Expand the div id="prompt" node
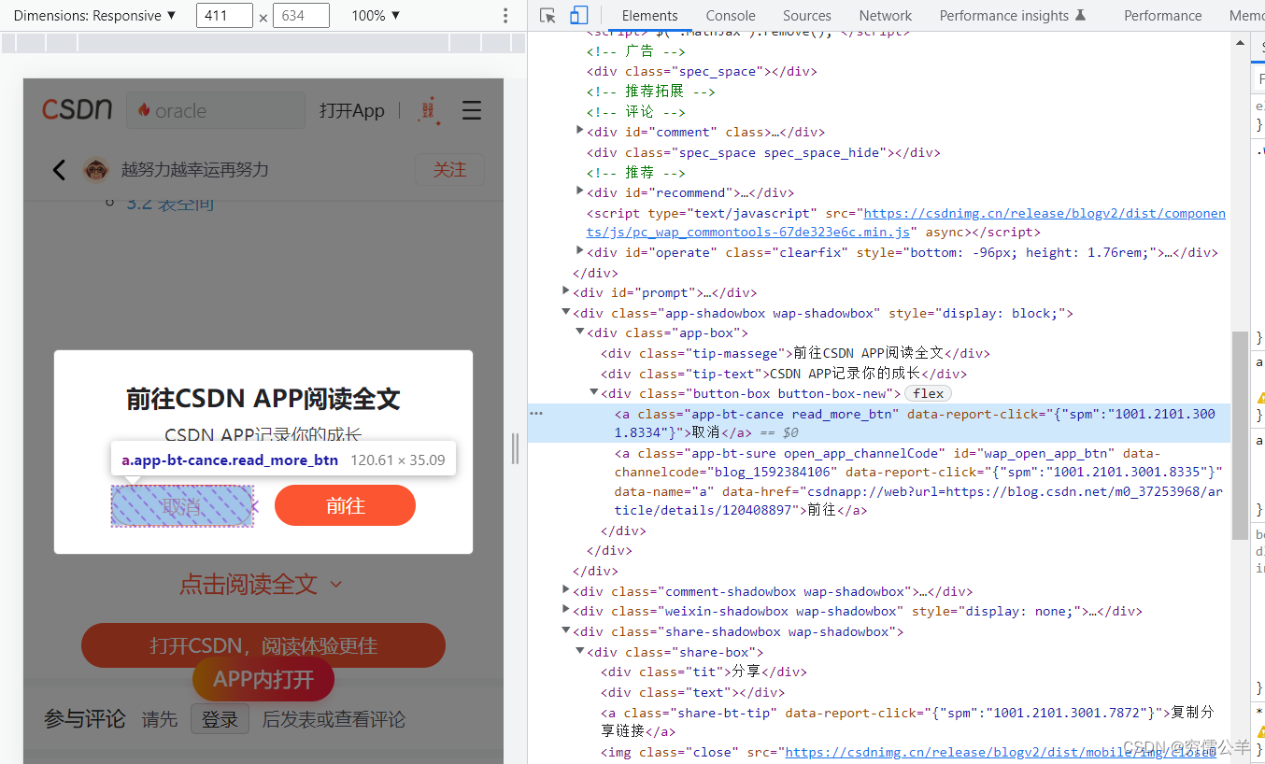 (x=566, y=291)
